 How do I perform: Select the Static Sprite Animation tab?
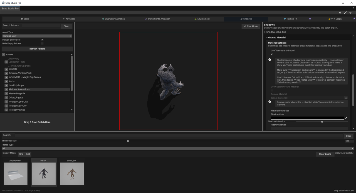(x=157, y=19)
